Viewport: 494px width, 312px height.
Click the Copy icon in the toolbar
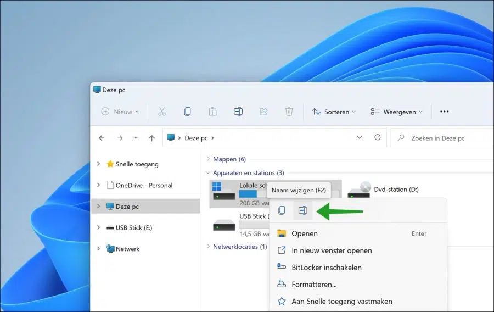pos(187,112)
